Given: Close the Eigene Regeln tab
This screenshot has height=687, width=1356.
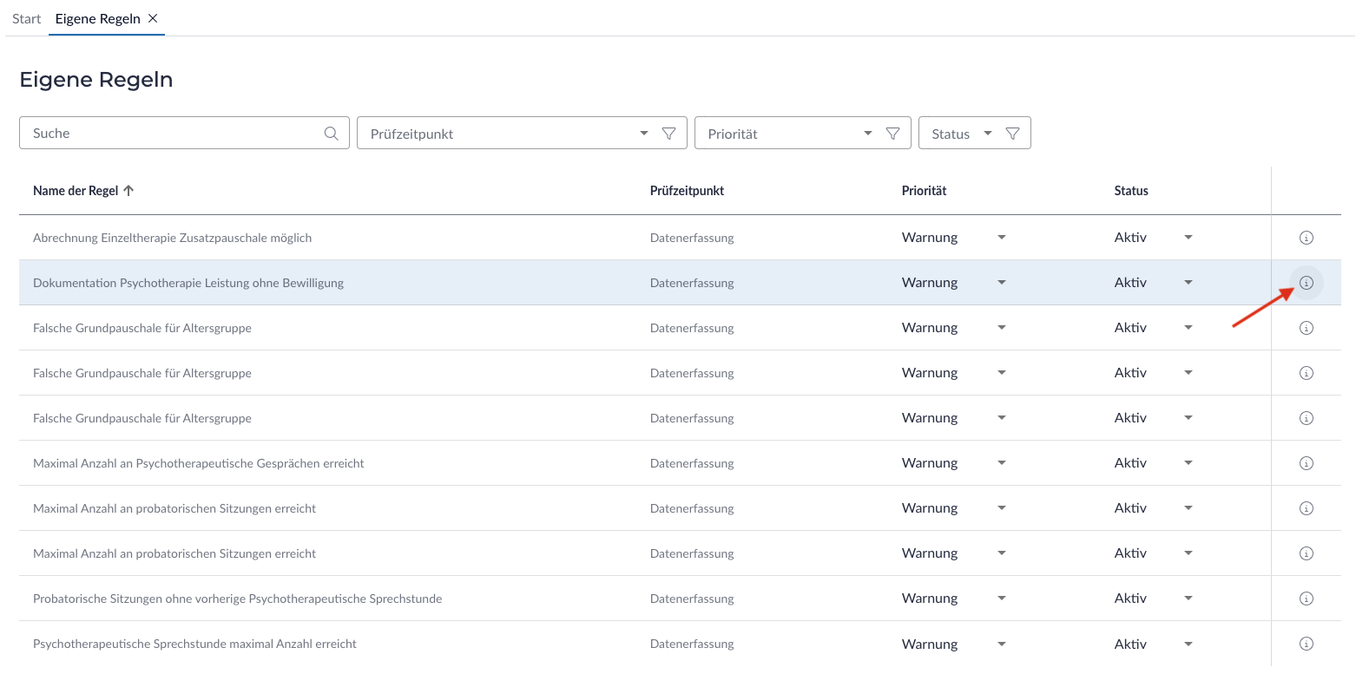Looking at the screenshot, I should [x=153, y=18].
